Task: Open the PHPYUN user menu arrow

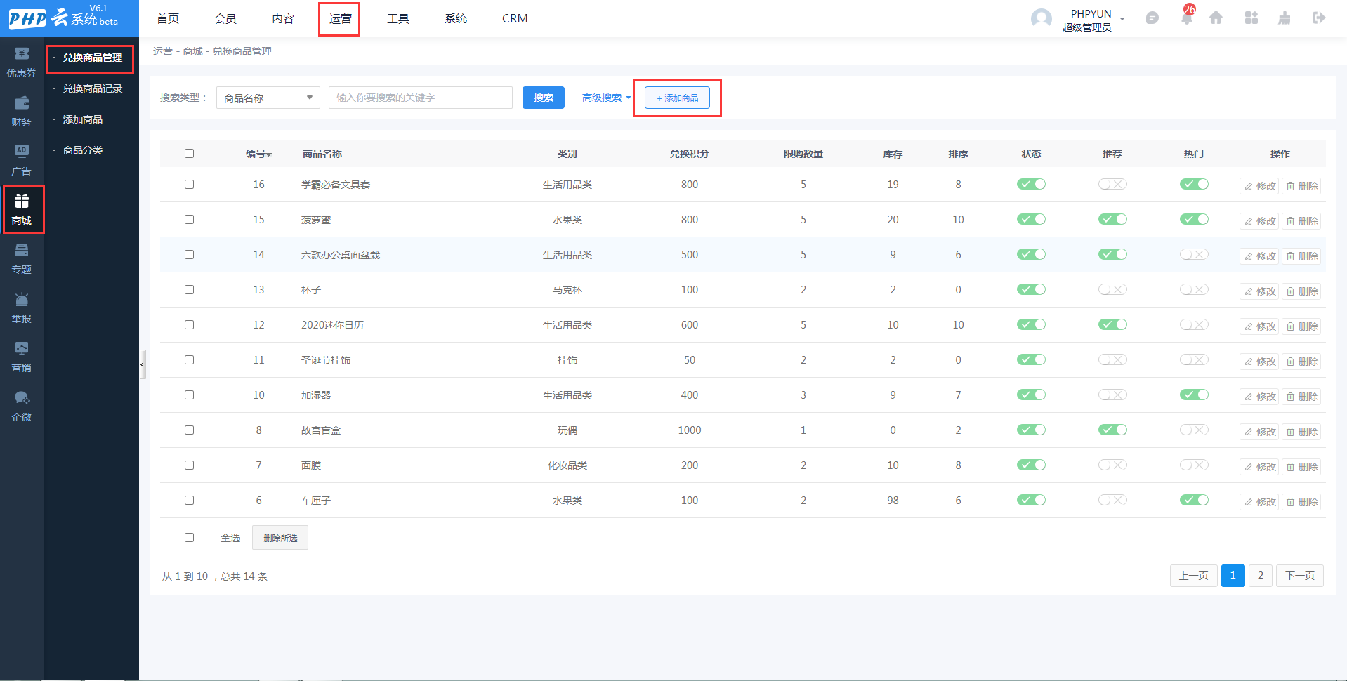Action: [1122, 19]
